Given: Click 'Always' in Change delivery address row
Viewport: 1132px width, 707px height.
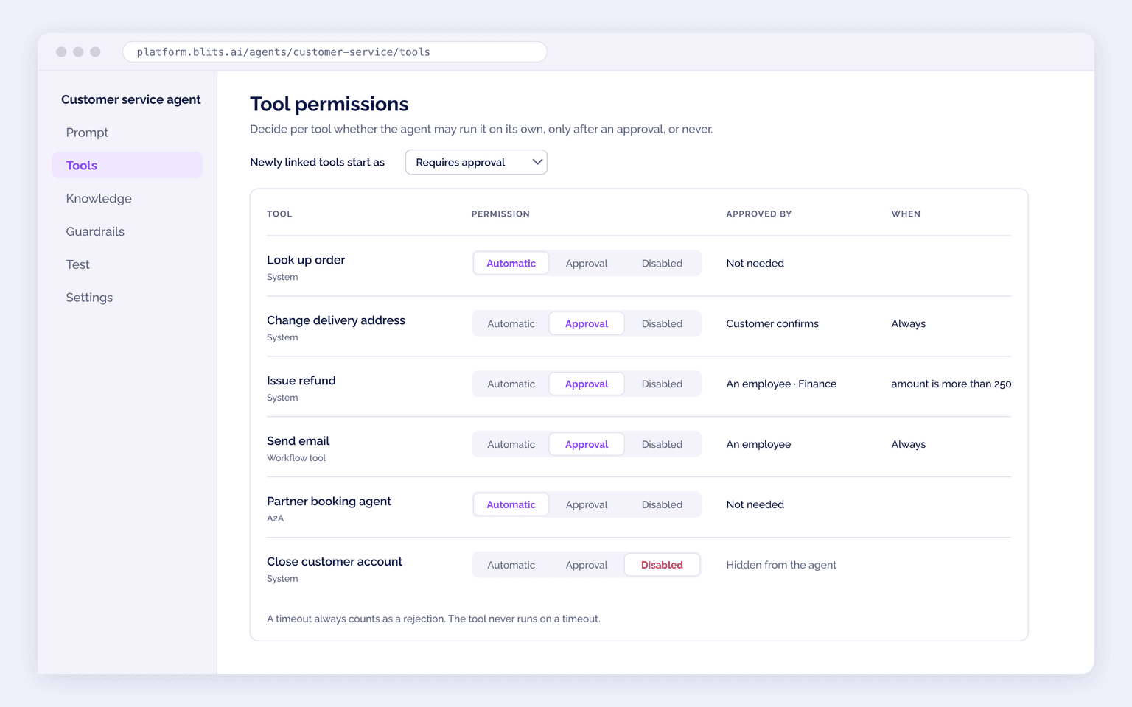Looking at the screenshot, I should (x=908, y=323).
